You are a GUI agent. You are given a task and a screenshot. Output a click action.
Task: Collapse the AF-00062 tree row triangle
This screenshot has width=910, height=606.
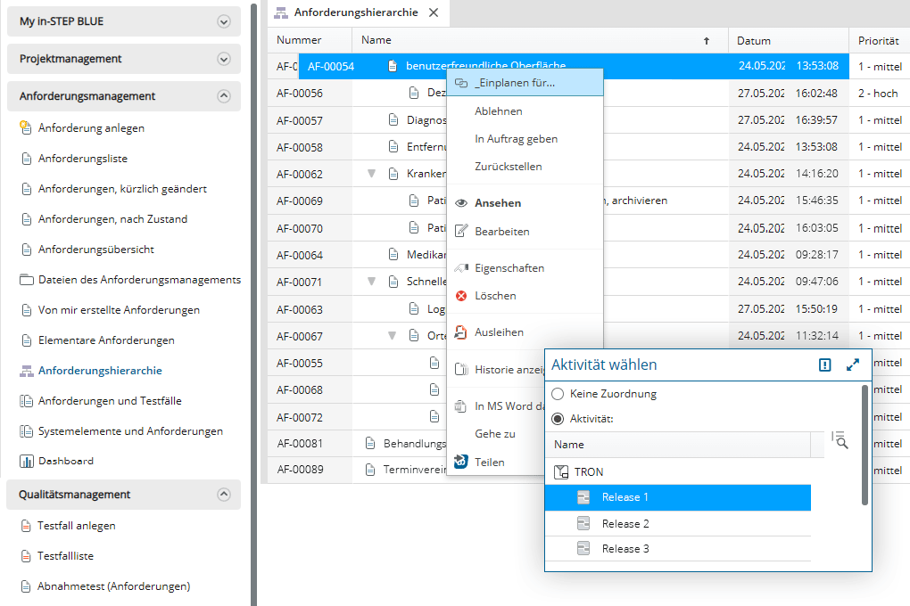tap(372, 174)
